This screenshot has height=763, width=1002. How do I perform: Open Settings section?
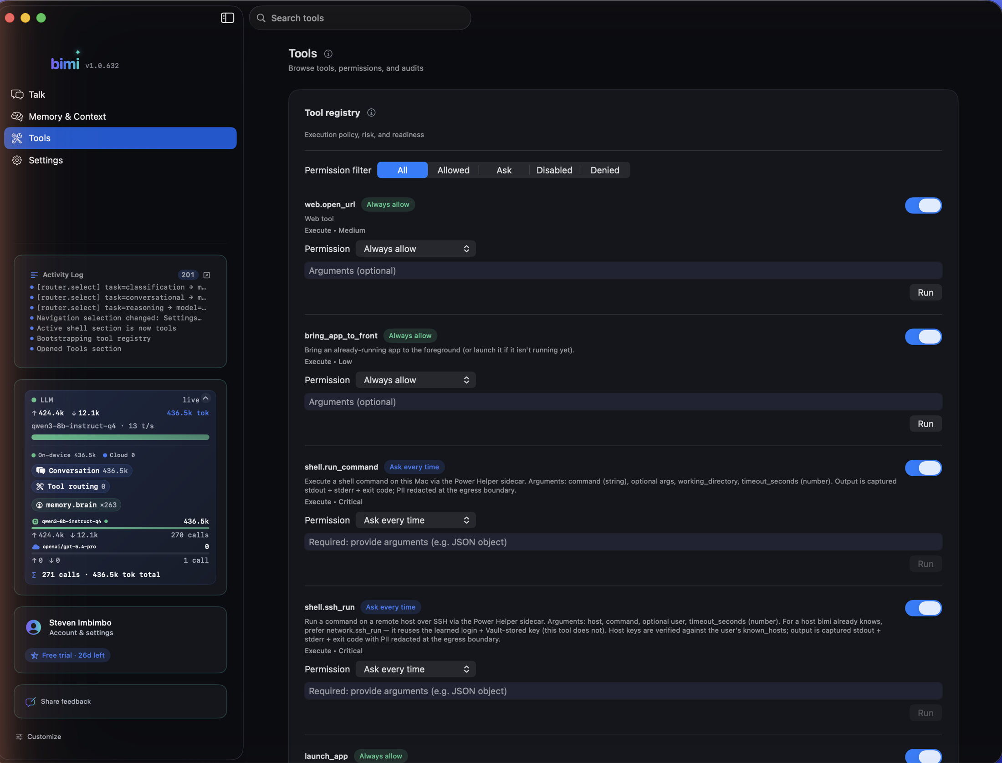point(120,160)
